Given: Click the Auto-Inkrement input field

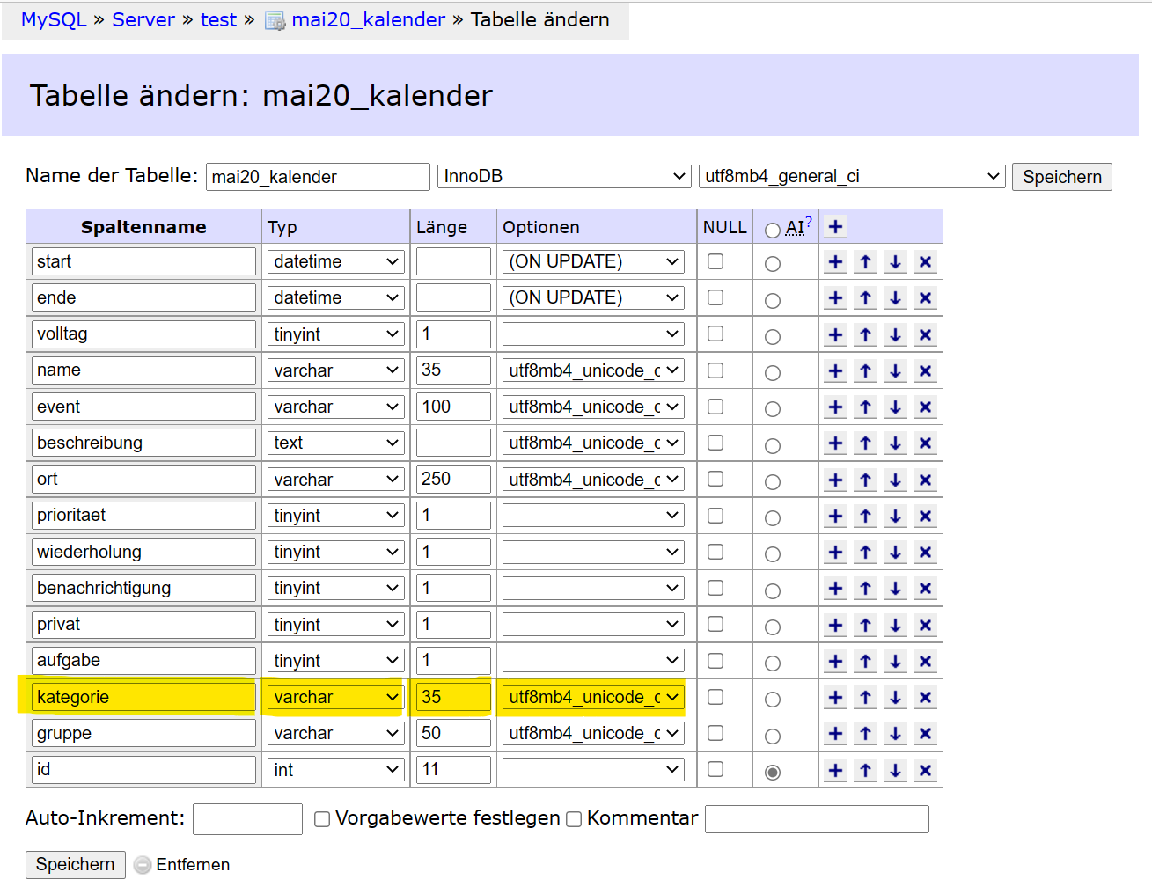Looking at the screenshot, I should pyautogui.click(x=247, y=819).
